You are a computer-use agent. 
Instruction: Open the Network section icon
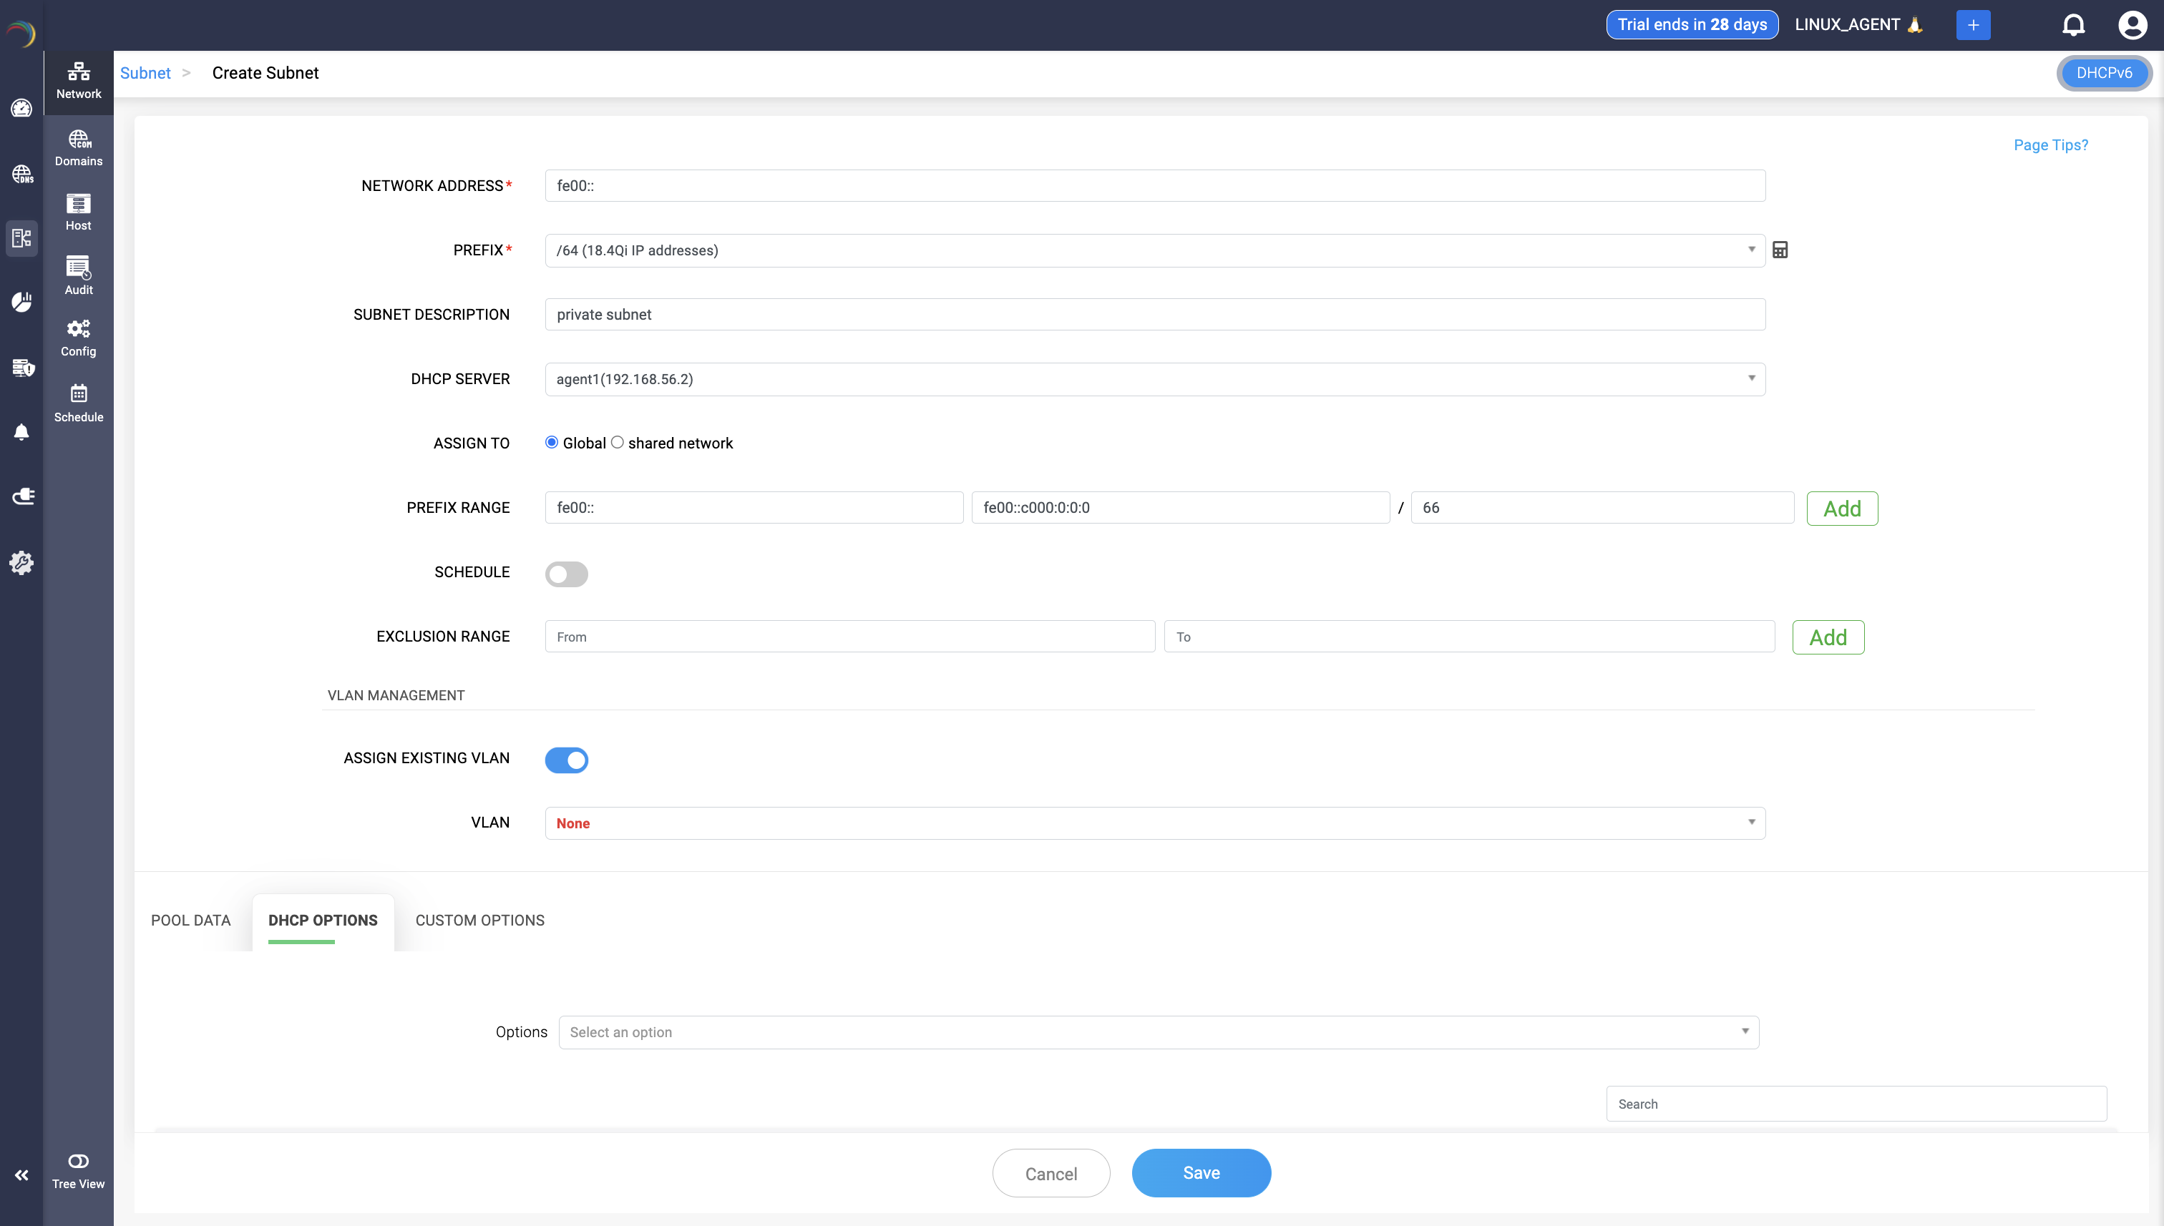(78, 80)
